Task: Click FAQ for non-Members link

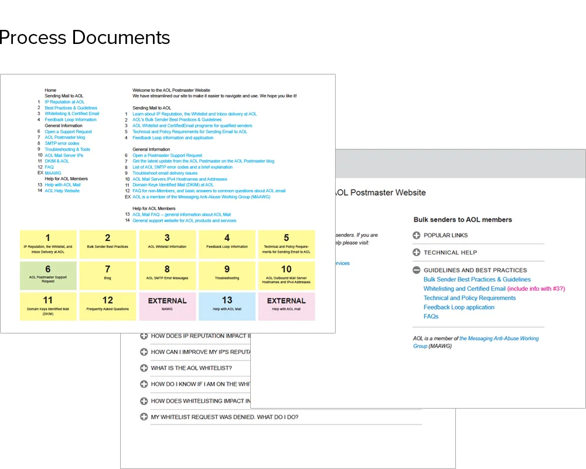Action: [x=209, y=191]
